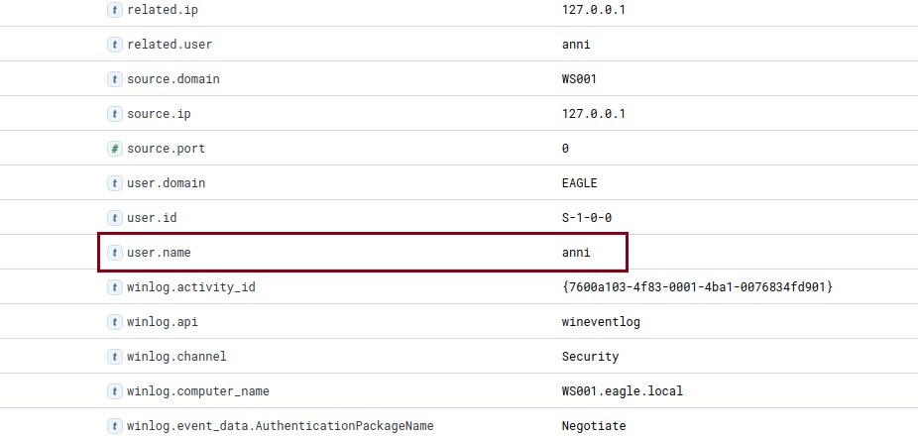The width and height of the screenshot is (918, 436).
Task: Click the text icon in highlighted user.name row
Action: tap(115, 253)
